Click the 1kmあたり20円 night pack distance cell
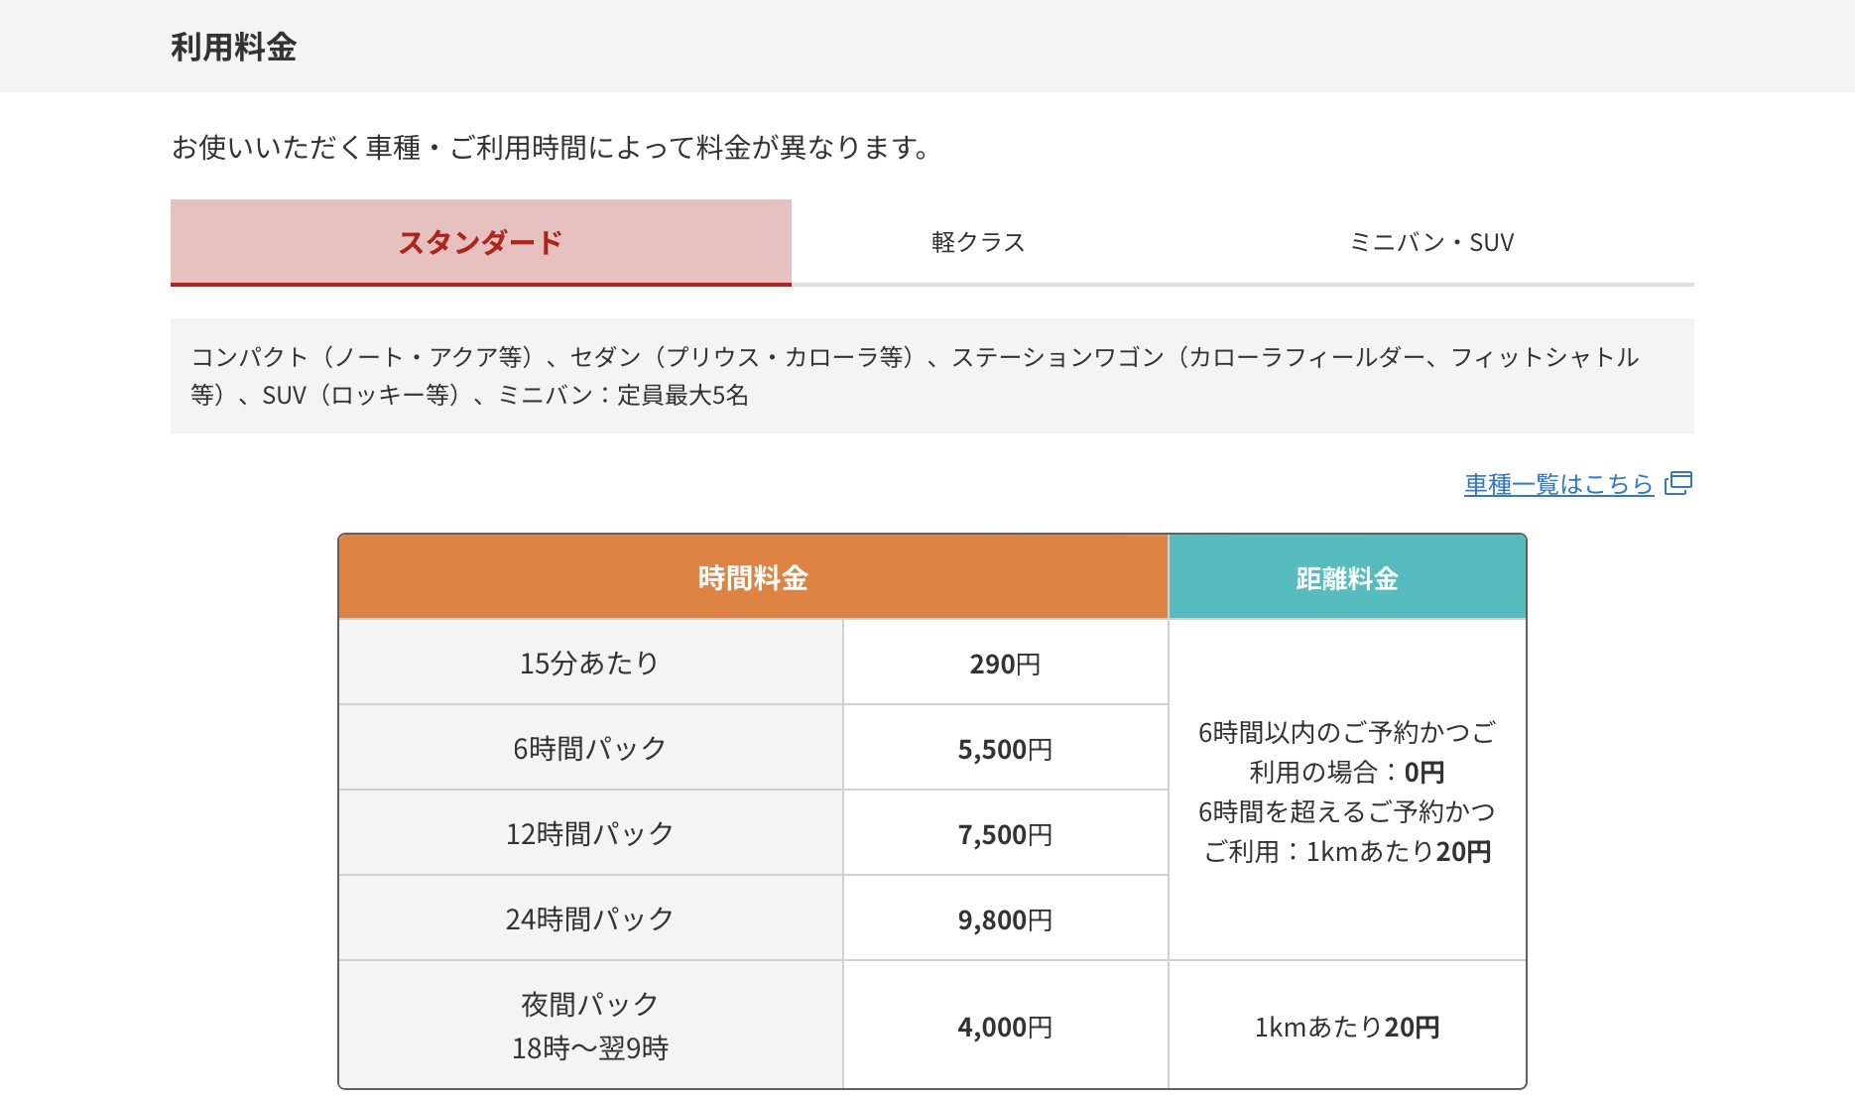This screenshot has height=1099, width=1855. pos(1347,1027)
